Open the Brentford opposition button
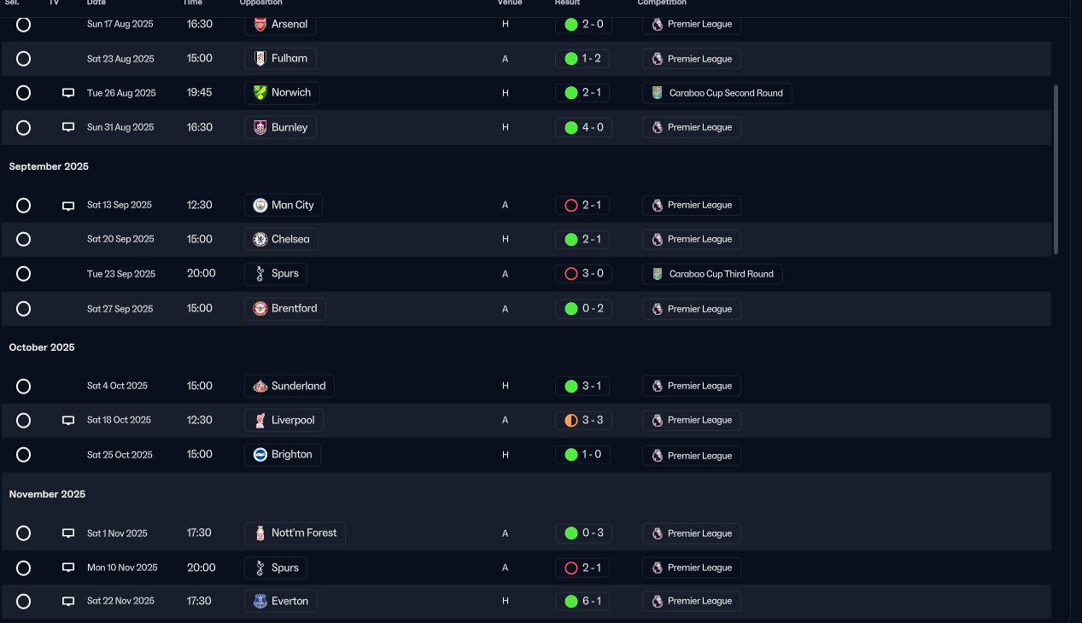This screenshot has height=623, width=1082. tap(285, 308)
